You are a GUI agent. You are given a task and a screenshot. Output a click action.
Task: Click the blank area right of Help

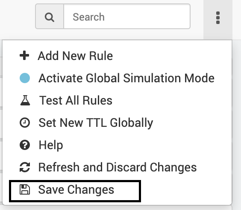(x=146, y=145)
